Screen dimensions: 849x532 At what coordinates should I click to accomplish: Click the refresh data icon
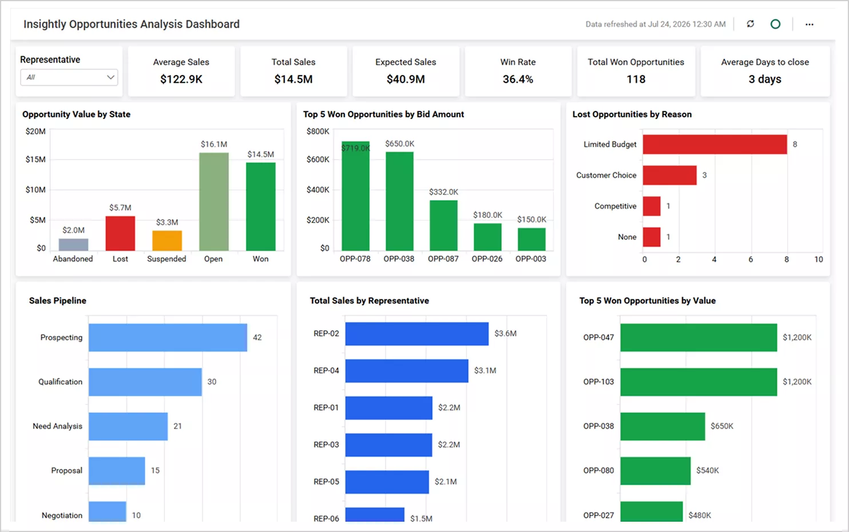pyautogui.click(x=750, y=24)
